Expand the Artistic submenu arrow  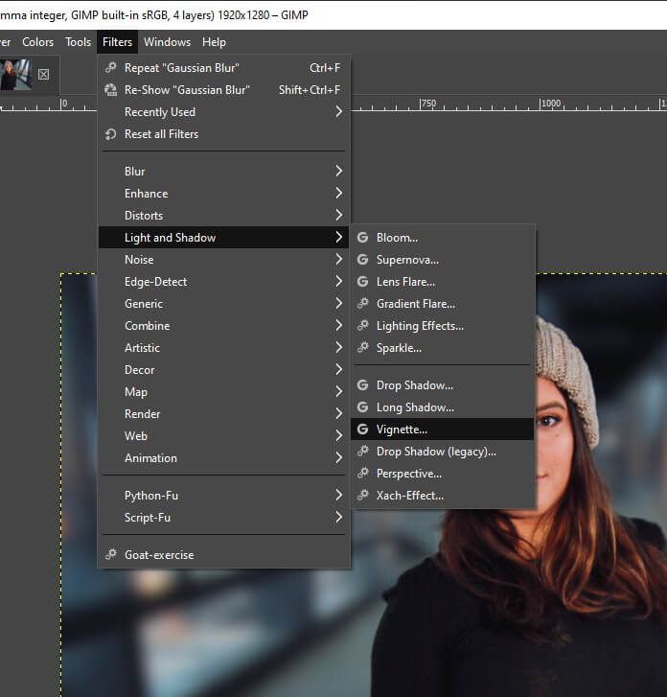coord(338,348)
